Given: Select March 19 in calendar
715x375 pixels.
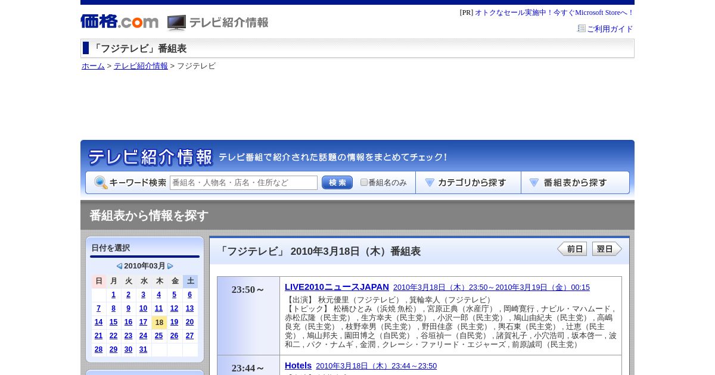Looking at the screenshot, I should point(174,322).
